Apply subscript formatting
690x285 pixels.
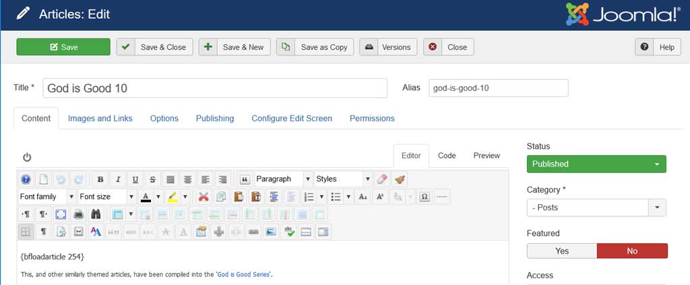pyautogui.click(x=363, y=197)
